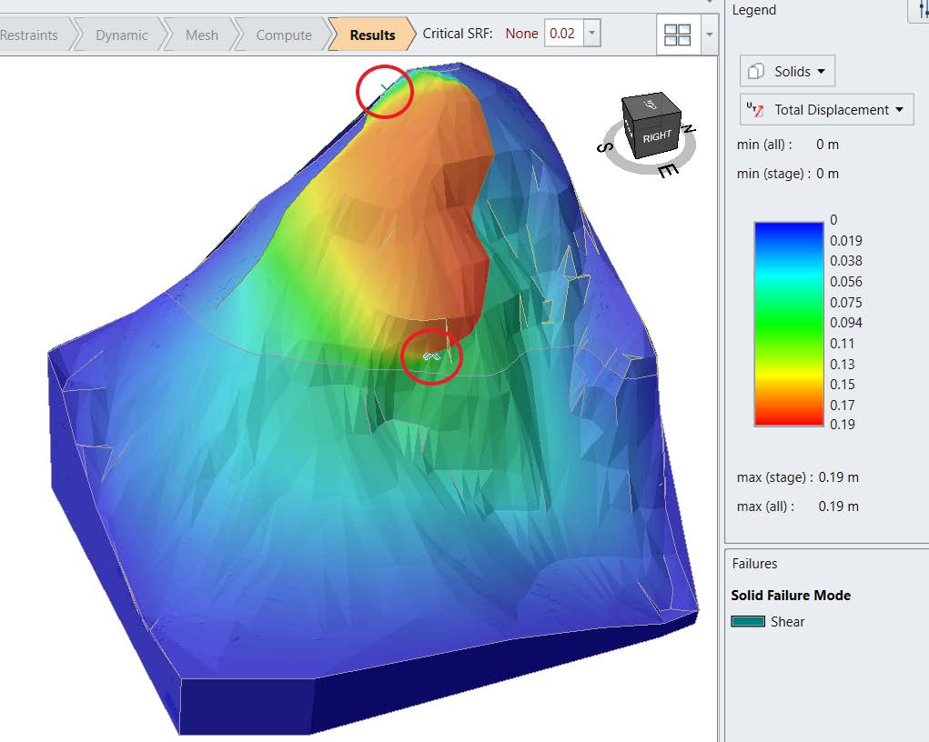Click the Total Displacement vector icon
Viewport: 929px width, 742px height.
tap(755, 110)
